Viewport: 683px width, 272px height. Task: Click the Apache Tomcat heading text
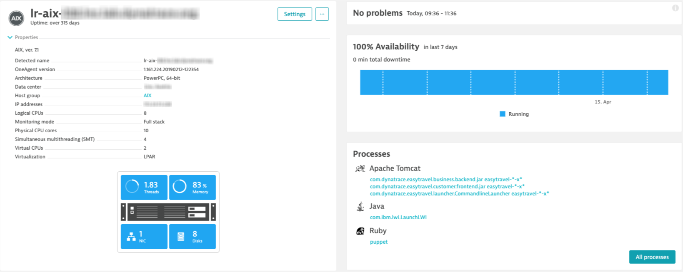pos(395,168)
